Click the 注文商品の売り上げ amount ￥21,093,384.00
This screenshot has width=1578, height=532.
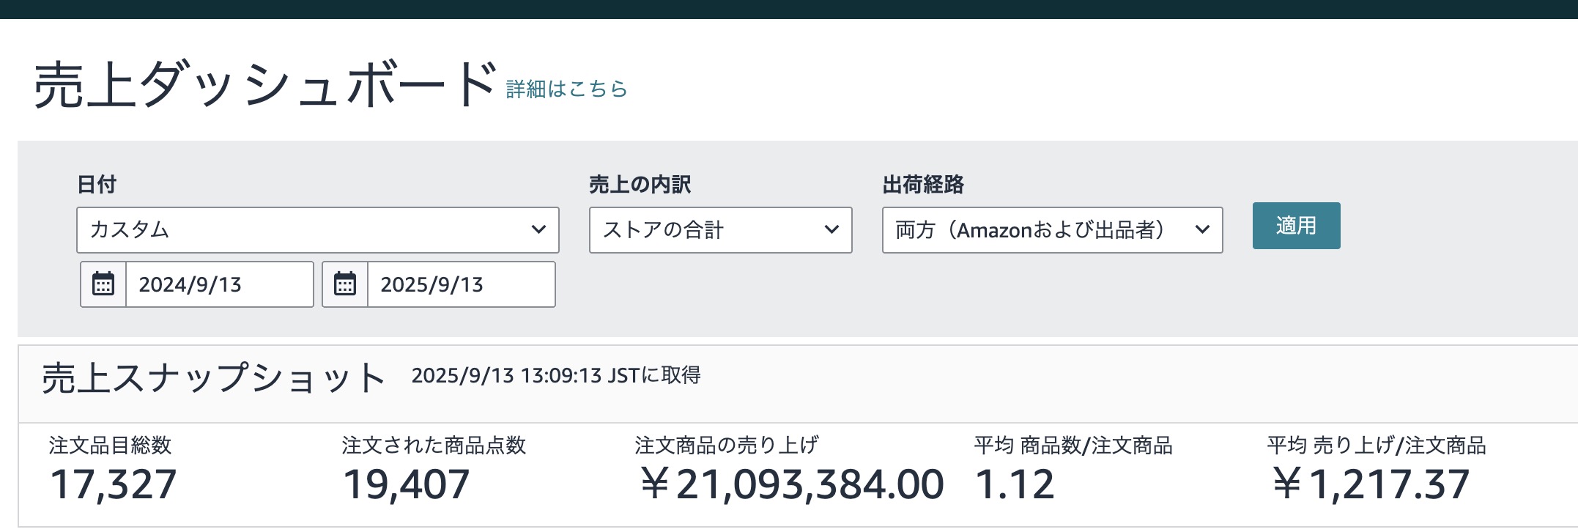coord(791,484)
